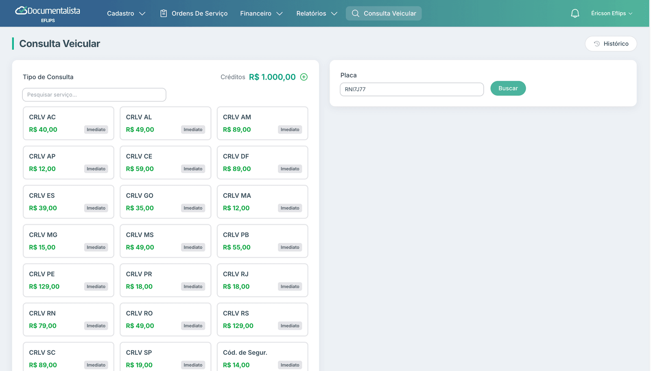Expand the Cadastro menu chevron
The image size is (651, 371).
[142, 13]
